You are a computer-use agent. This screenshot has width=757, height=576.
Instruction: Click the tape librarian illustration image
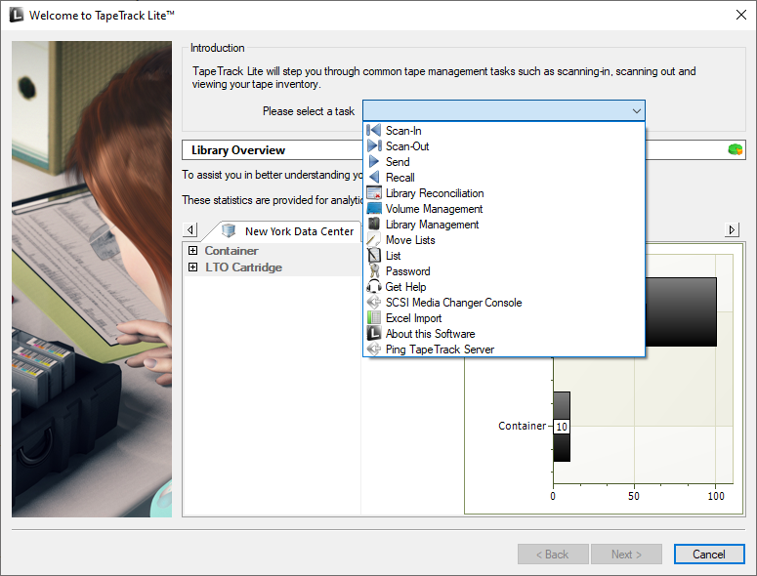pos(92,279)
